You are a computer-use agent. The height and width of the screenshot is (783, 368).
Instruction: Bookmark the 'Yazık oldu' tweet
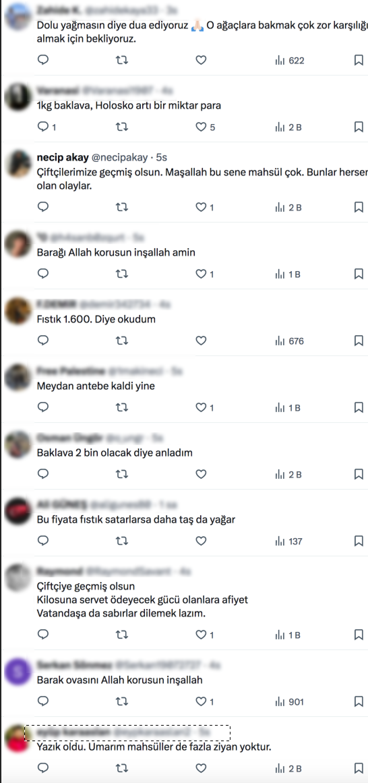click(359, 768)
